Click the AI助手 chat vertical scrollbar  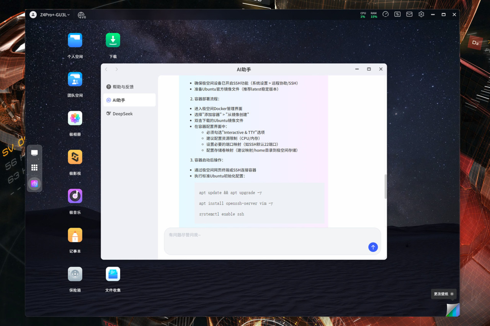coord(385,187)
